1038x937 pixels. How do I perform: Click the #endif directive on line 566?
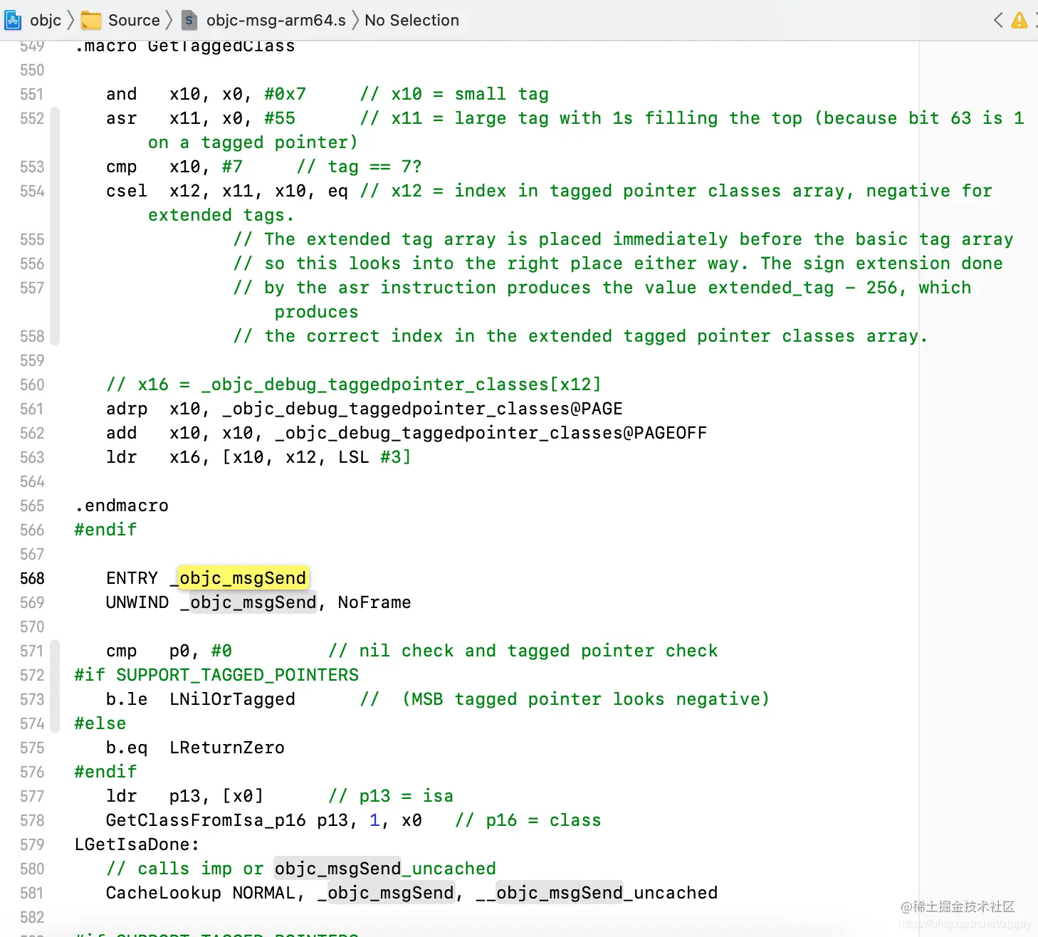point(105,530)
